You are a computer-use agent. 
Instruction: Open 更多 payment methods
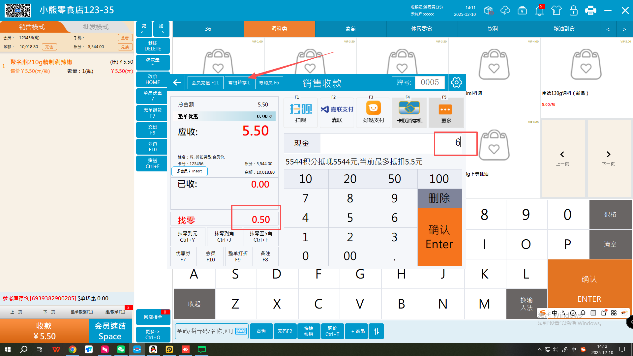[x=446, y=112]
